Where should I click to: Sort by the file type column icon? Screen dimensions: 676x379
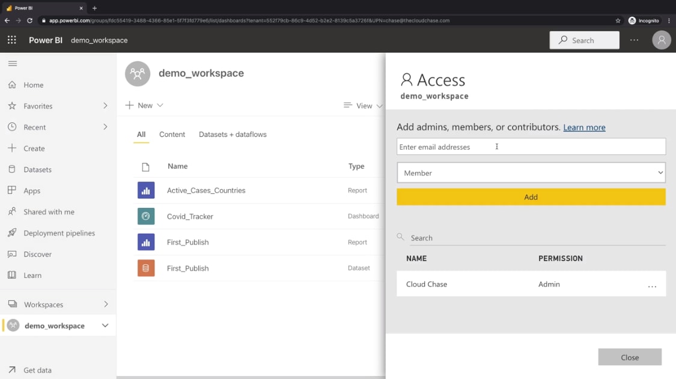[x=146, y=167]
